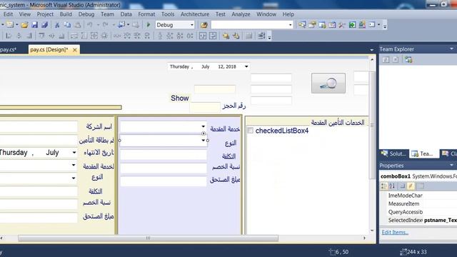
Task: Click the horizontal designer scrollbar thumb
Action: pos(148,238)
